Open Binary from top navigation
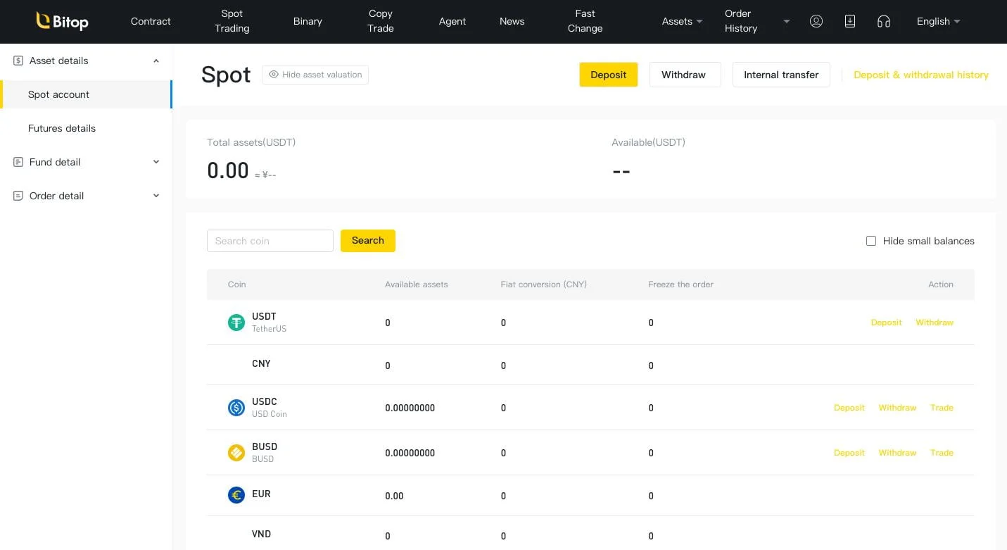Viewport: 1007px width, 550px height. click(x=308, y=21)
